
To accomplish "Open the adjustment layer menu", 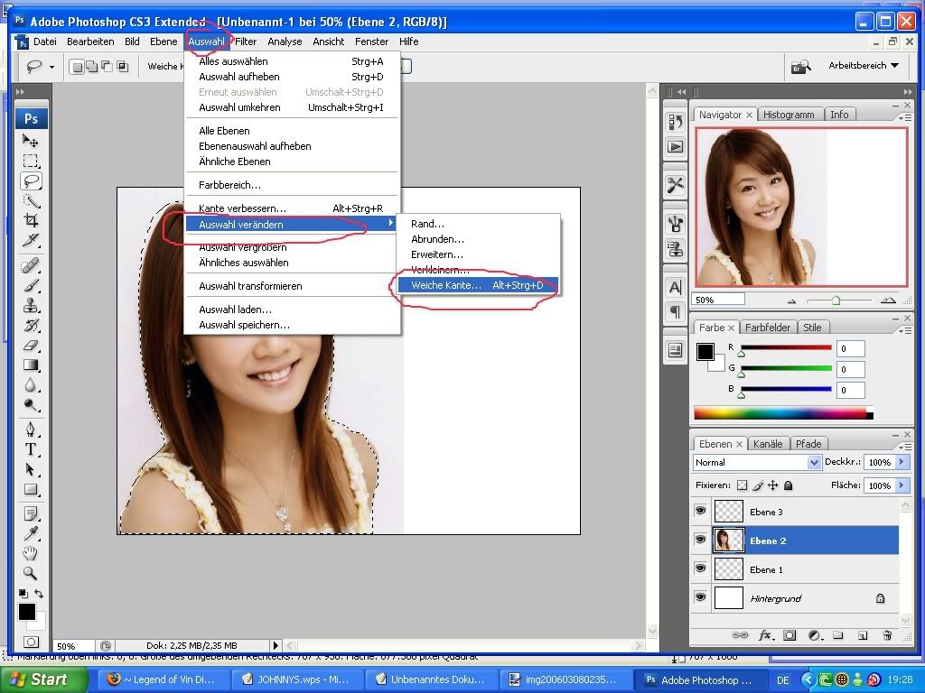I will pos(814,635).
